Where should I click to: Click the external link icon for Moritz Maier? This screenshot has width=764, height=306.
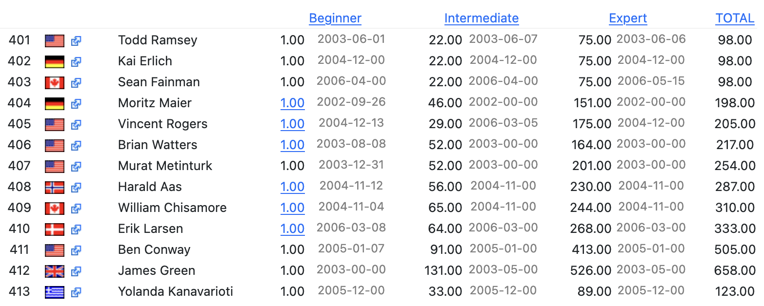76,104
